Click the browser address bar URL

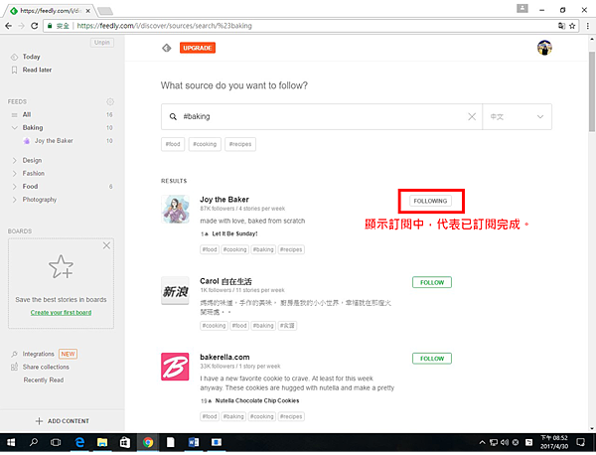click(164, 26)
